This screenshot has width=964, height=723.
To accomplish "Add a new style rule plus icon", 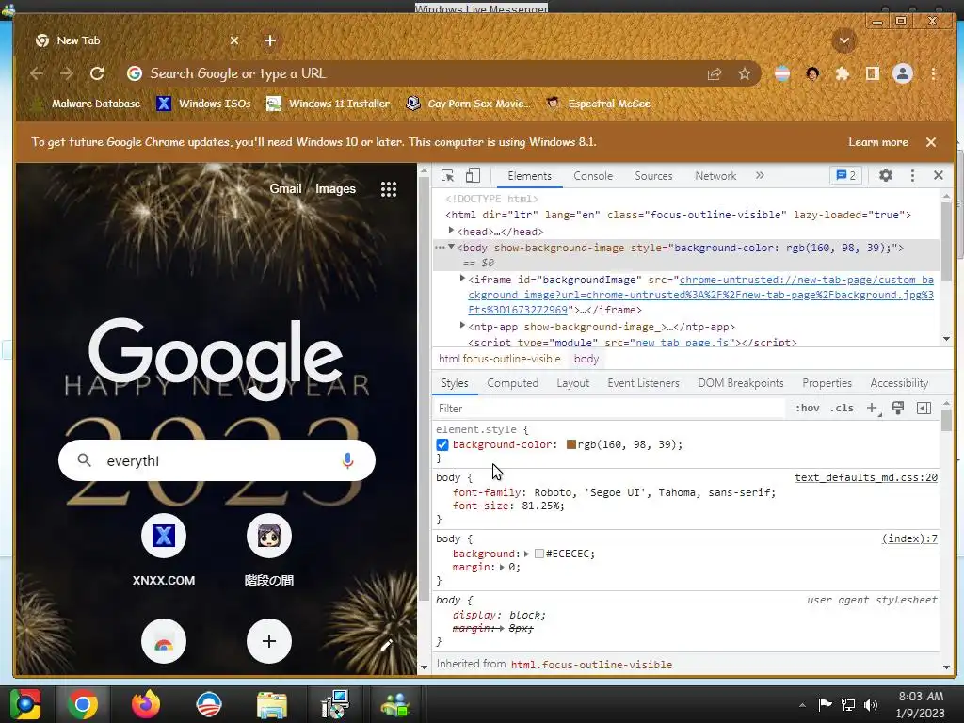I will (x=873, y=409).
